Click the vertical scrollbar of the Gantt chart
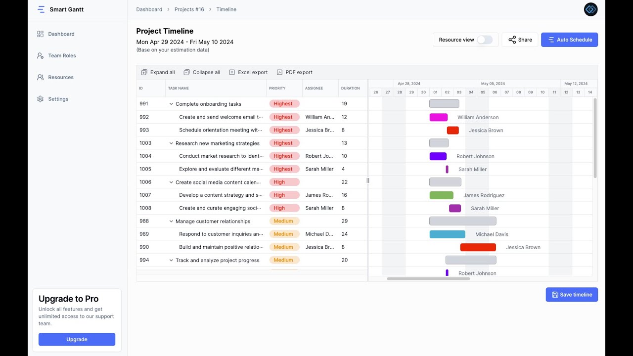 click(x=595, y=138)
